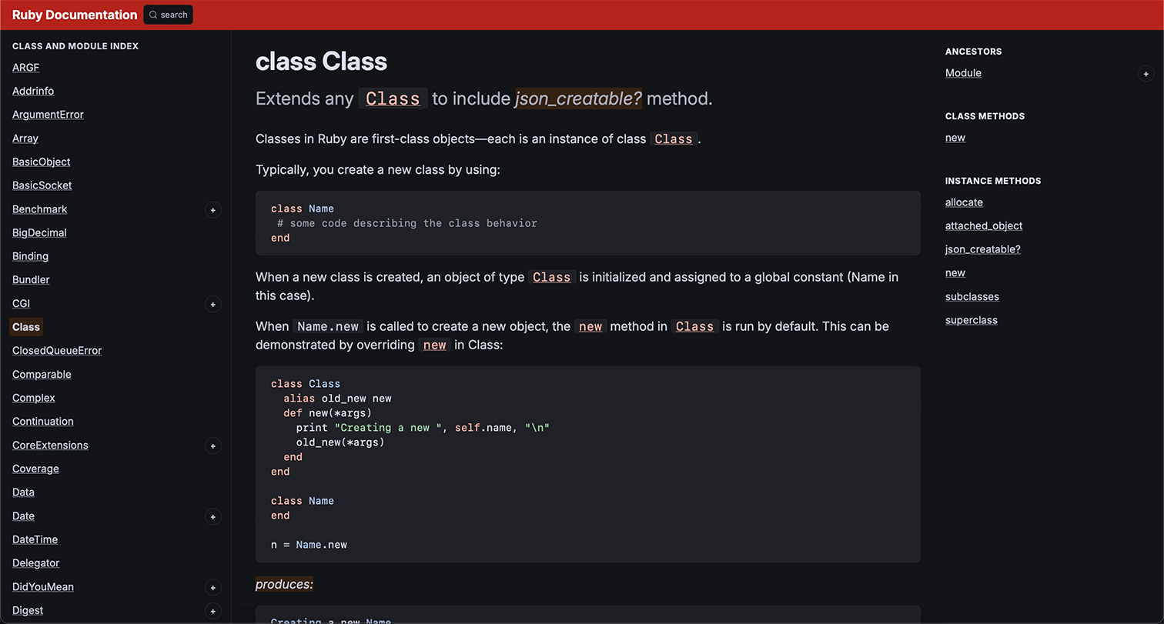
Task: Open the search box in header
Action: tap(168, 15)
